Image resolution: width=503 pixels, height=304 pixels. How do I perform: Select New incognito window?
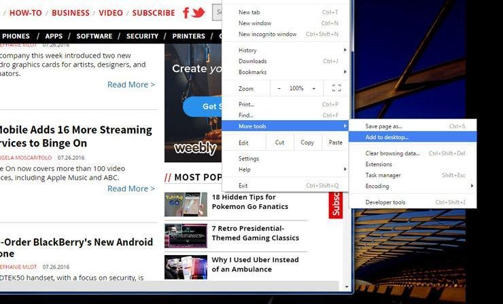click(268, 34)
